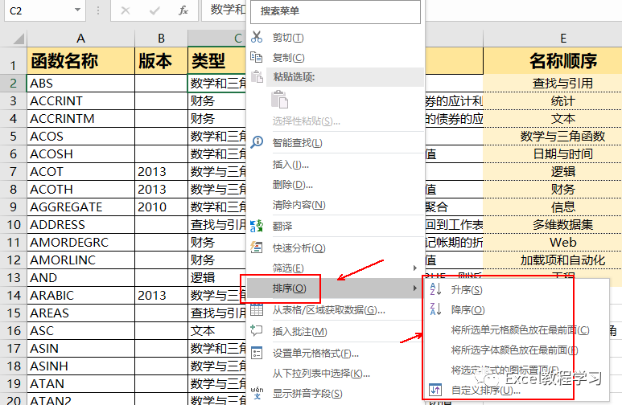
Task: Click cell containing AMORLINC
Action: (81, 260)
